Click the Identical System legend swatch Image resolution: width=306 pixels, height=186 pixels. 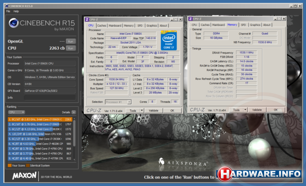point(28,166)
